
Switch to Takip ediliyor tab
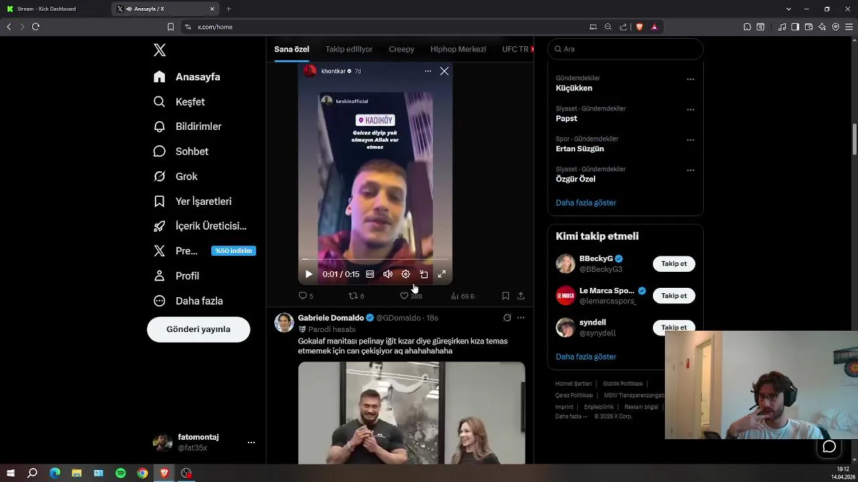click(x=349, y=50)
